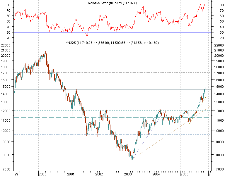Click the 60 label on the left RSI axis

8,16
